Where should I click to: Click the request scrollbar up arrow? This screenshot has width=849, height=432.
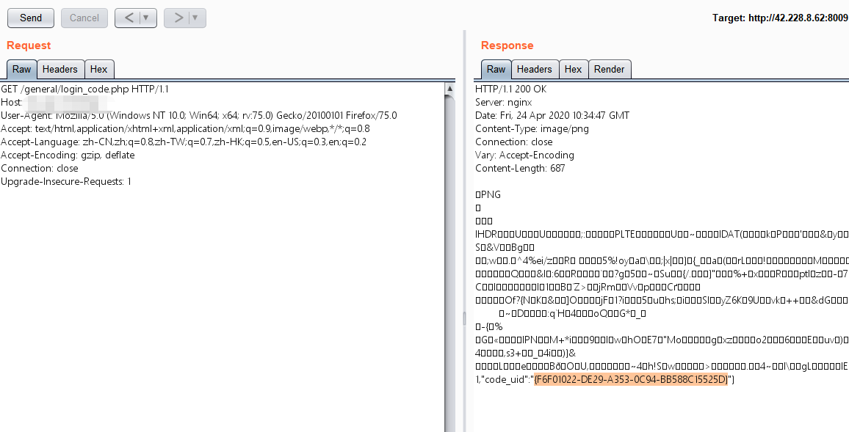(x=450, y=87)
